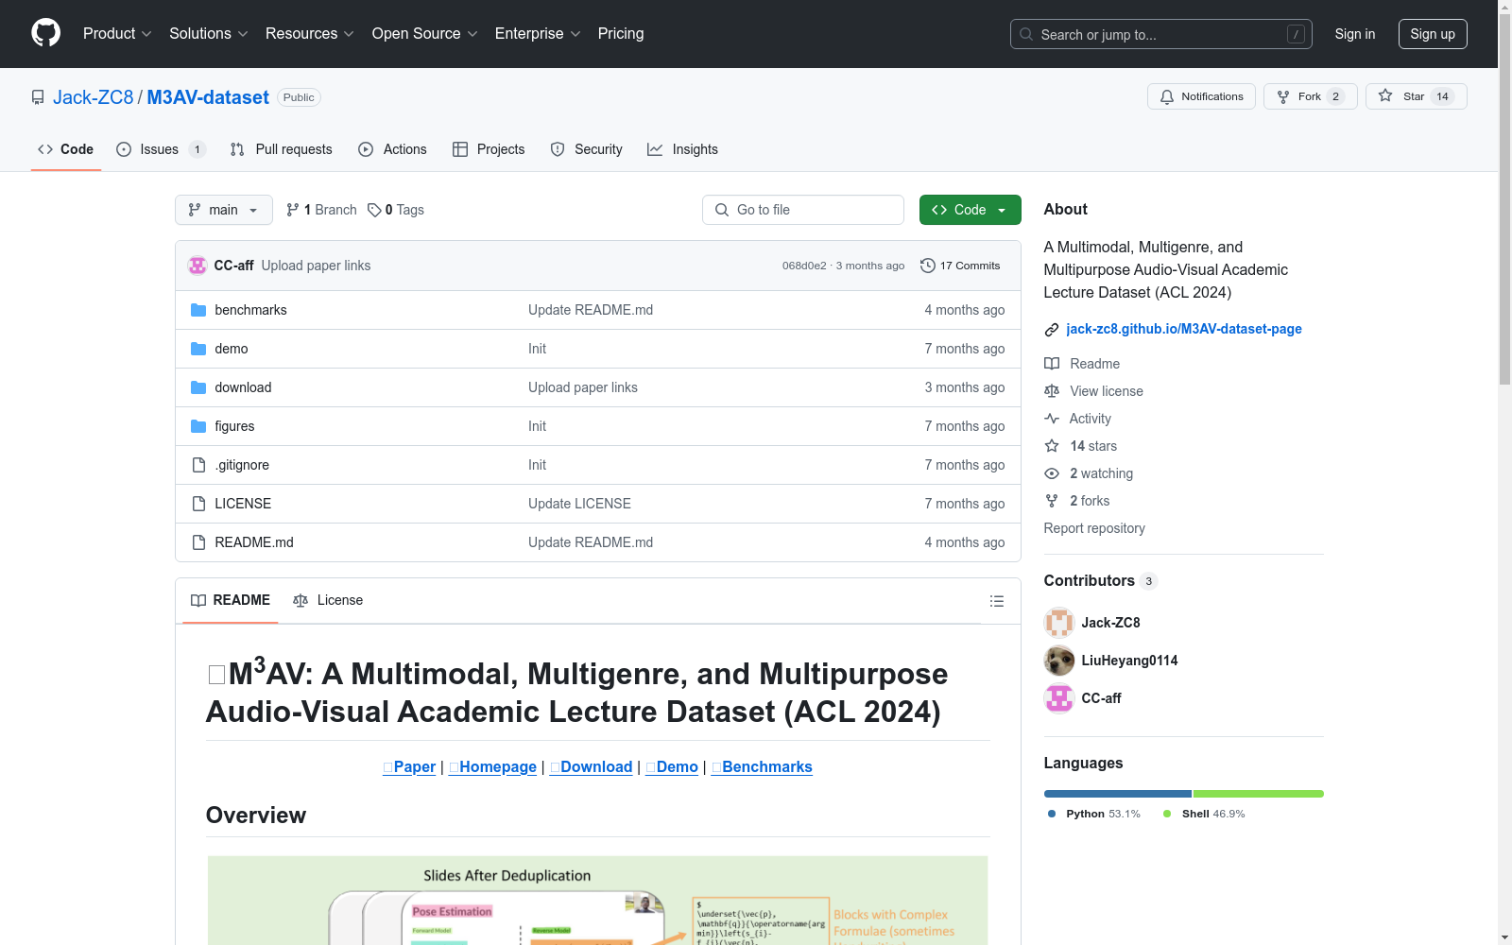
Task: Open the main branch selector dropdown
Action: [224, 210]
